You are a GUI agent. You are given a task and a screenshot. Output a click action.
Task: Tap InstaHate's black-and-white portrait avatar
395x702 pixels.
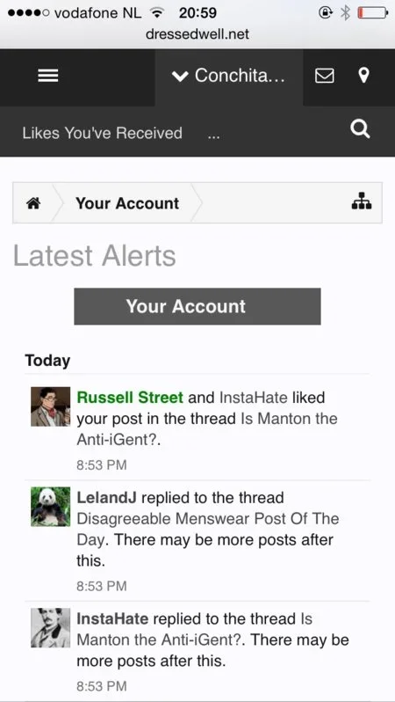(51, 627)
